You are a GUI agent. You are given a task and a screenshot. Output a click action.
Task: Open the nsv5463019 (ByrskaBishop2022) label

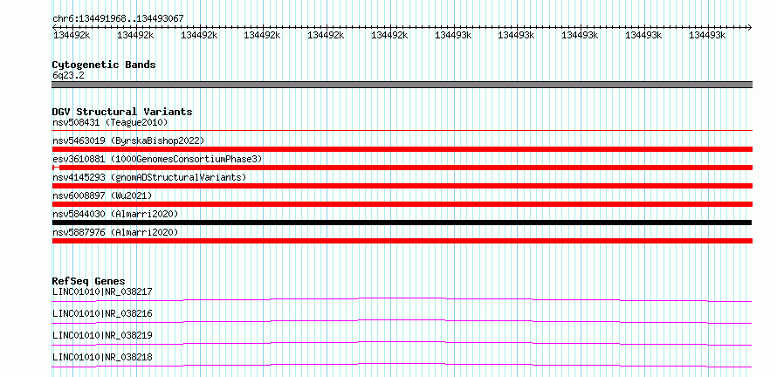pos(128,141)
